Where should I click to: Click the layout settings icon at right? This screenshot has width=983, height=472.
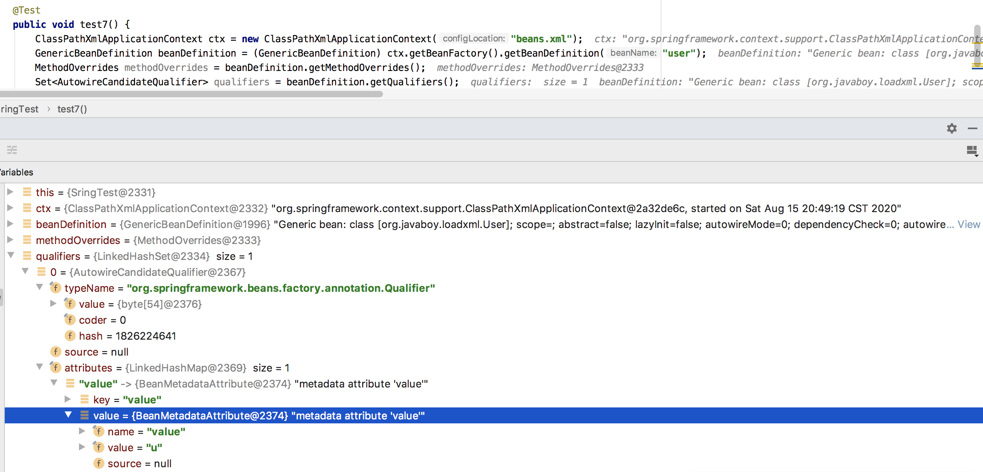(972, 151)
